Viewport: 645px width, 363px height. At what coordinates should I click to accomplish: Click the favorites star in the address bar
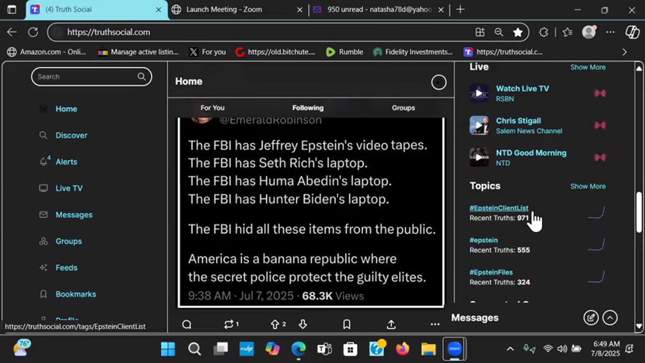518,32
